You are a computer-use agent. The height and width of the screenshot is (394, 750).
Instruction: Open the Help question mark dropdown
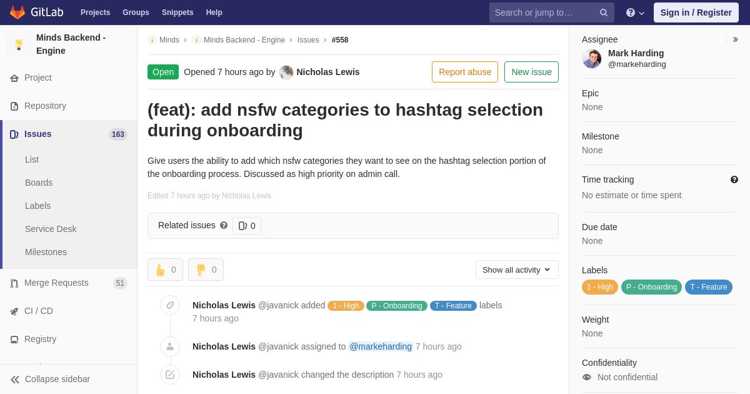coord(635,13)
